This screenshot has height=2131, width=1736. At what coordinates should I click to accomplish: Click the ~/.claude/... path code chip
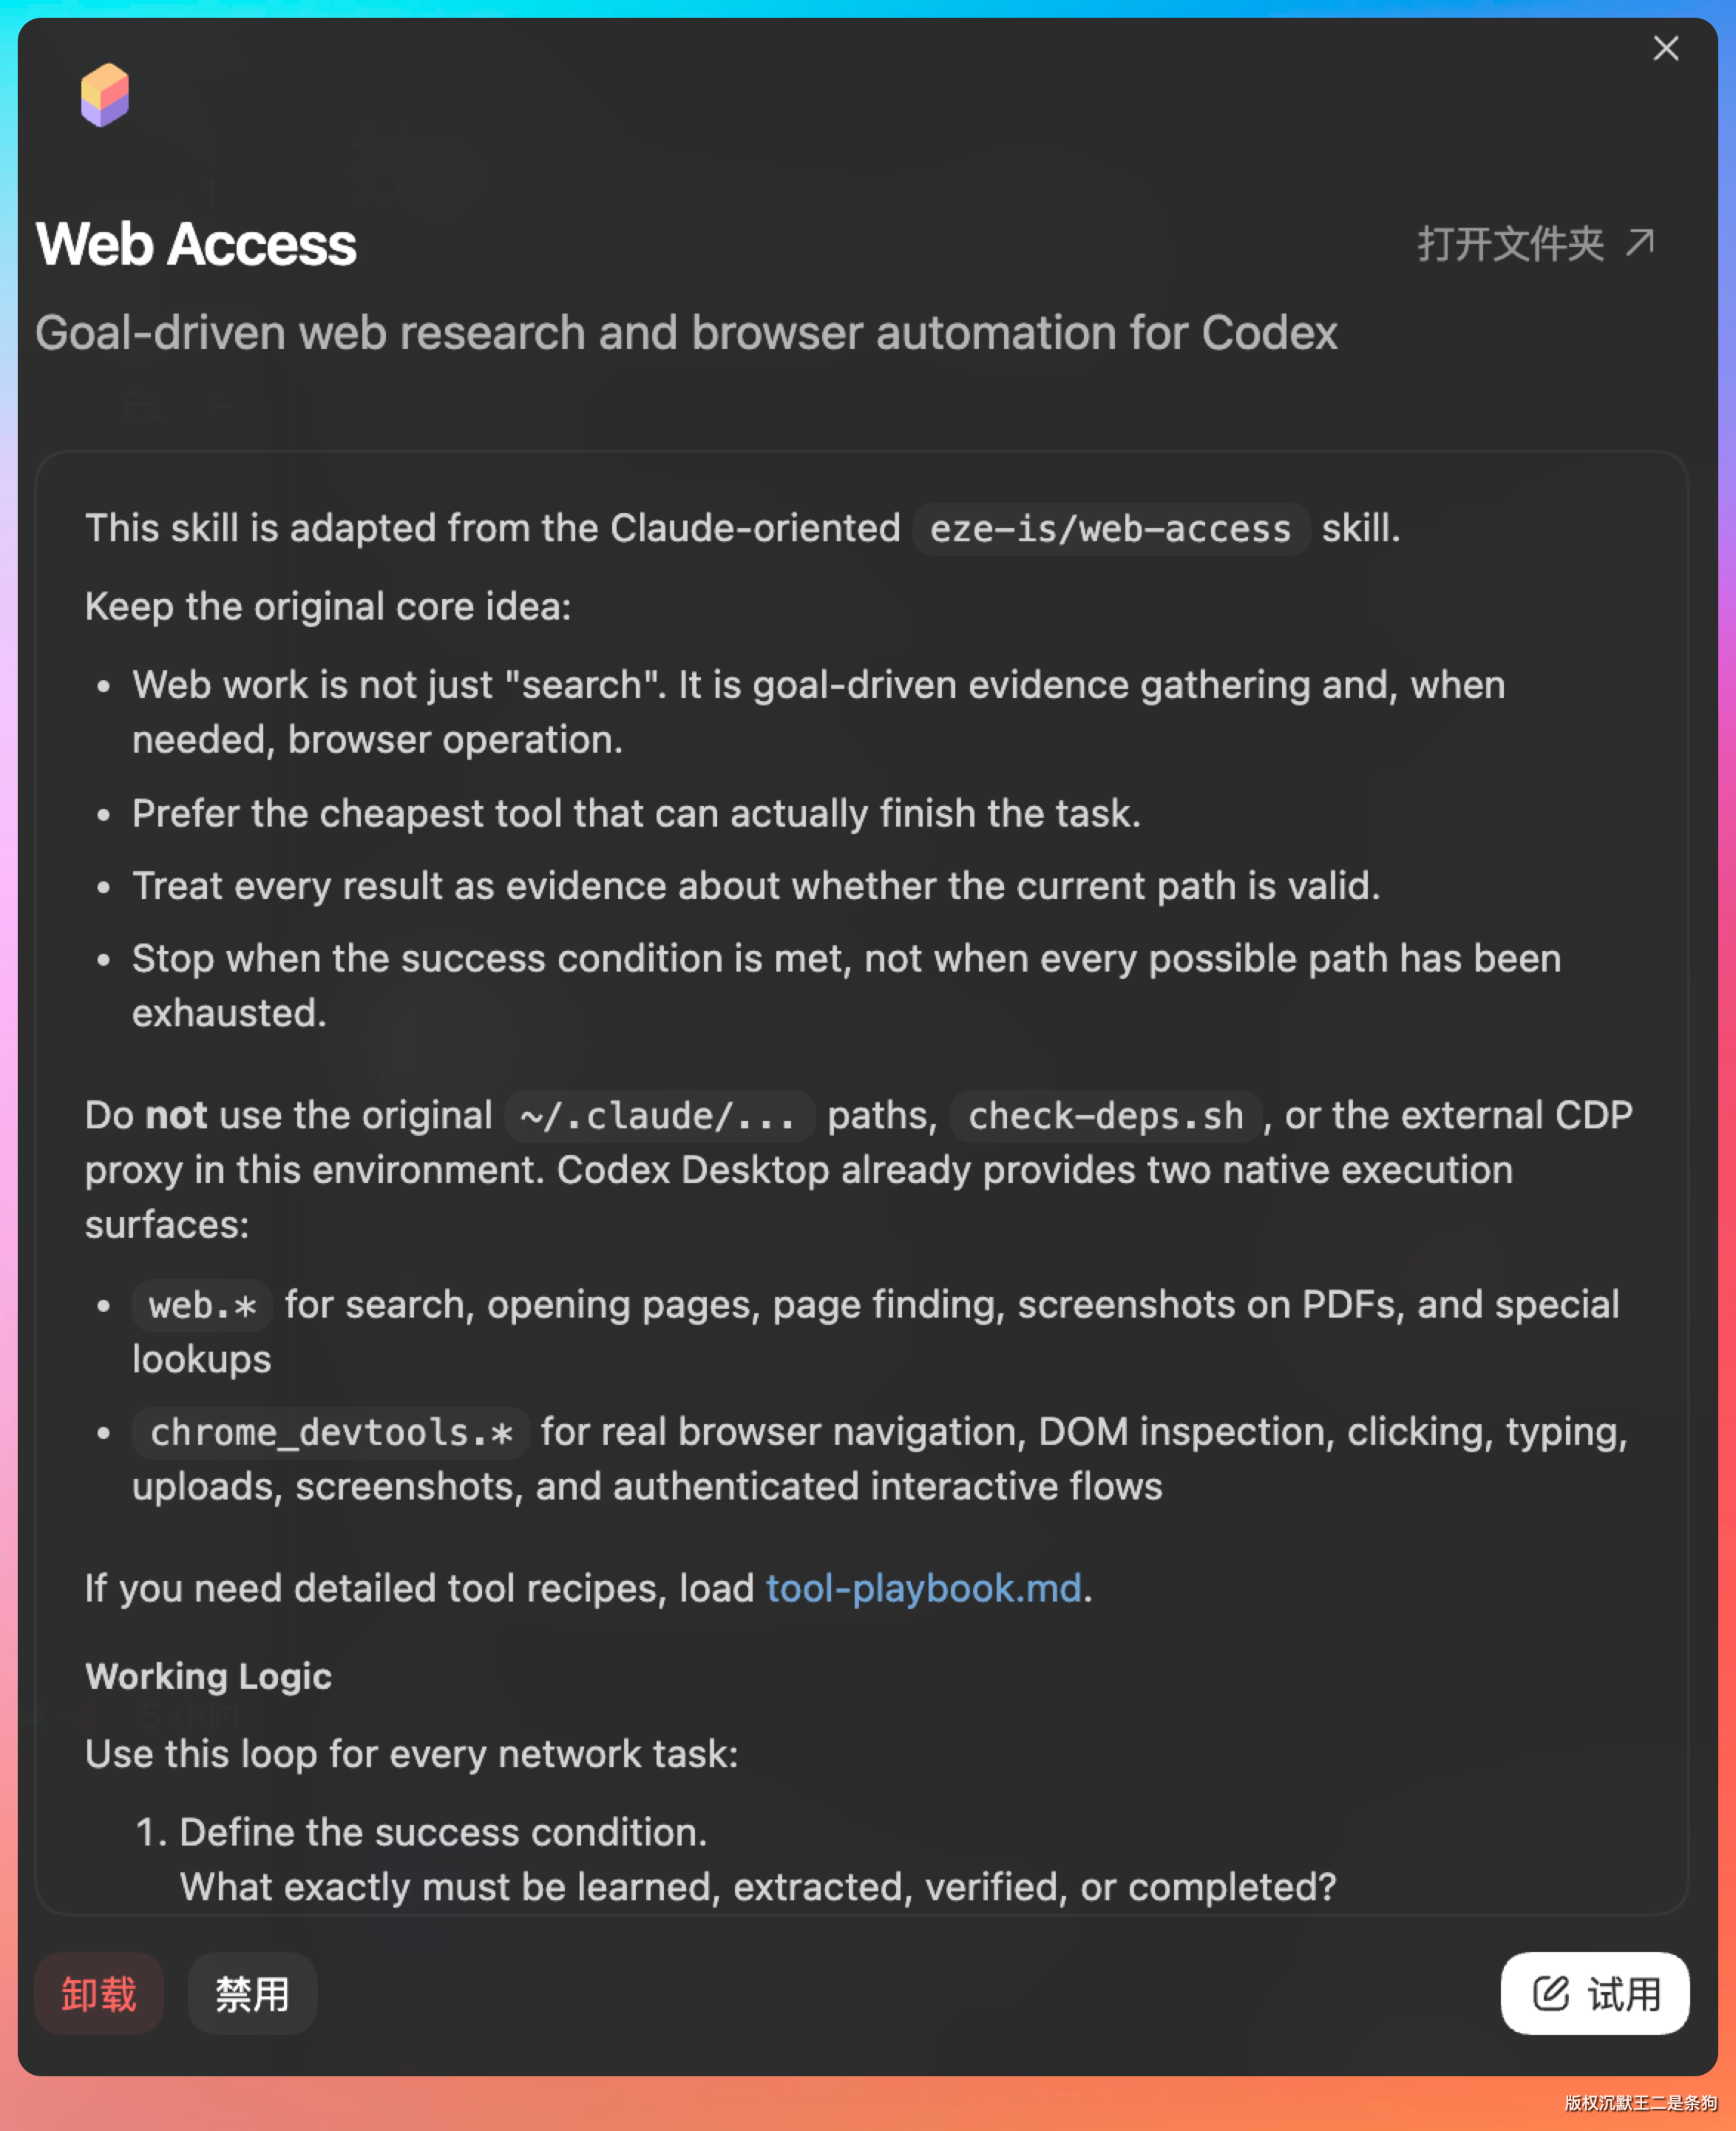click(659, 1116)
